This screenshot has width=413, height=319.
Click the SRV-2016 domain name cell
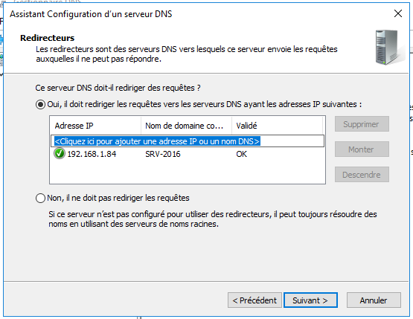pyautogui.click(x=163, y=154)
